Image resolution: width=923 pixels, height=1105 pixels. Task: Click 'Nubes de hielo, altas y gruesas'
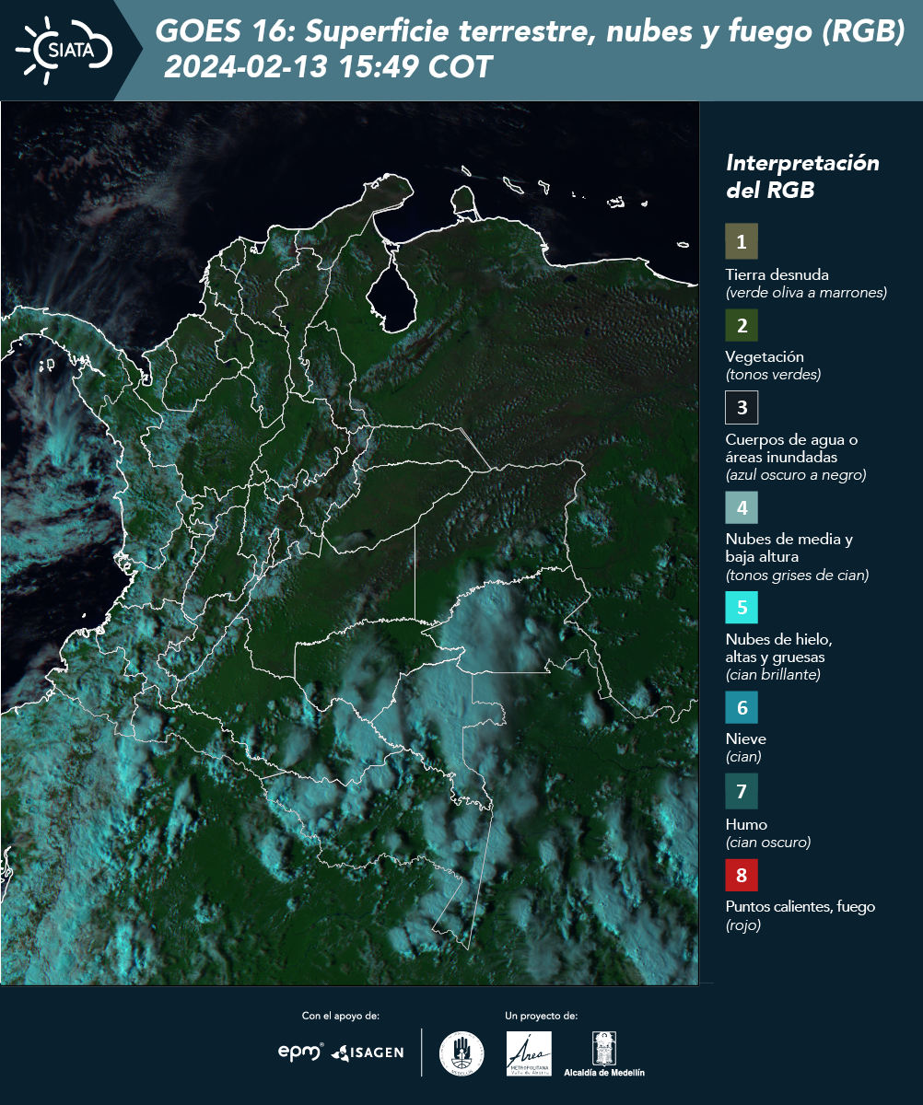tap(779, 648)
